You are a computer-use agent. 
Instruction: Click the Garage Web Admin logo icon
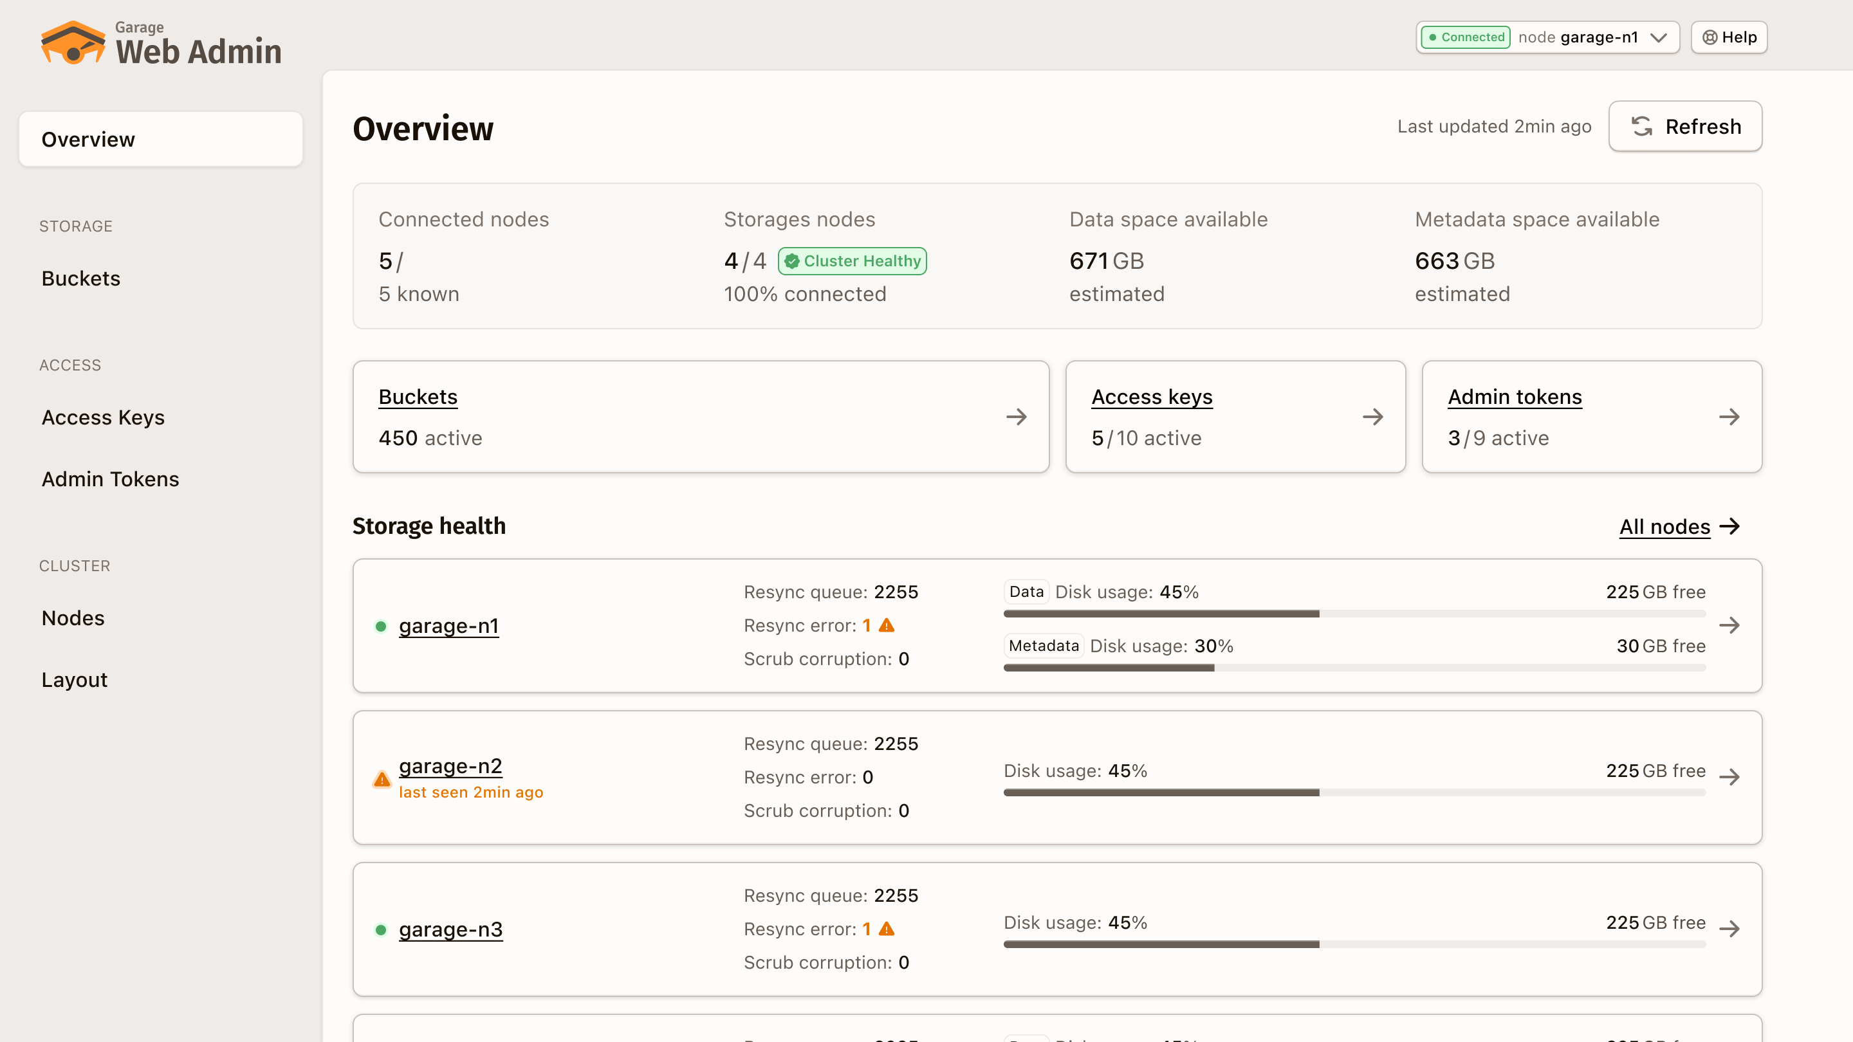[73, 42]
